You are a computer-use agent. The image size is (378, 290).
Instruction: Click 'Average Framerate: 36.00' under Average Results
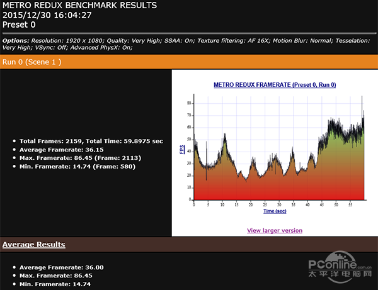(62, 267)
